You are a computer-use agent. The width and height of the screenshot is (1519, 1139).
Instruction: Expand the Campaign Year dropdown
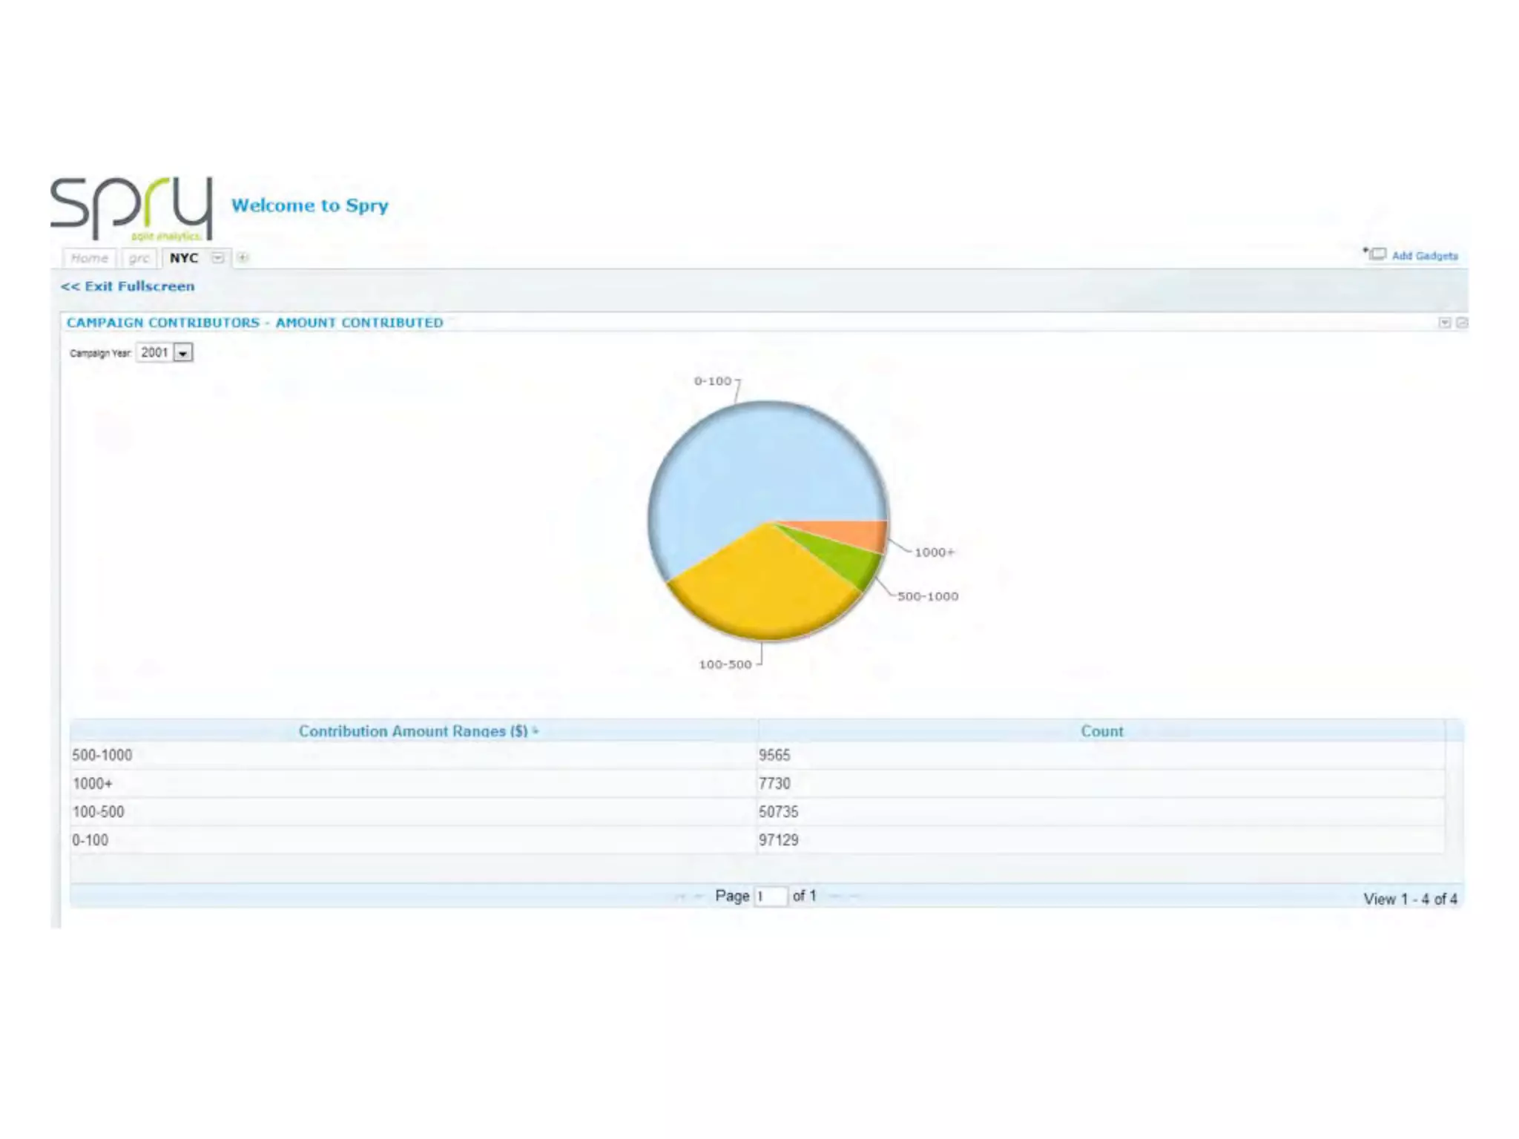pyautogui.click(x=183, y=353)
